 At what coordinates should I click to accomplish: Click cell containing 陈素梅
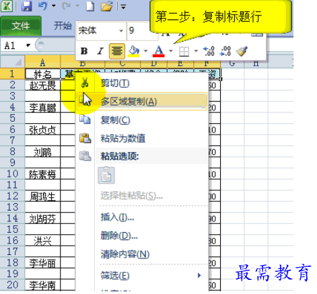(x=42, y=174)
